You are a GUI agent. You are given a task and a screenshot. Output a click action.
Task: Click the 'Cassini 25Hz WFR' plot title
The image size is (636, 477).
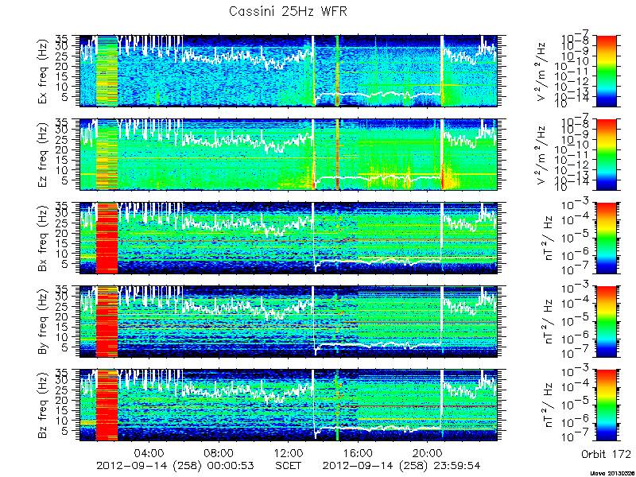[x=288, y=11]
